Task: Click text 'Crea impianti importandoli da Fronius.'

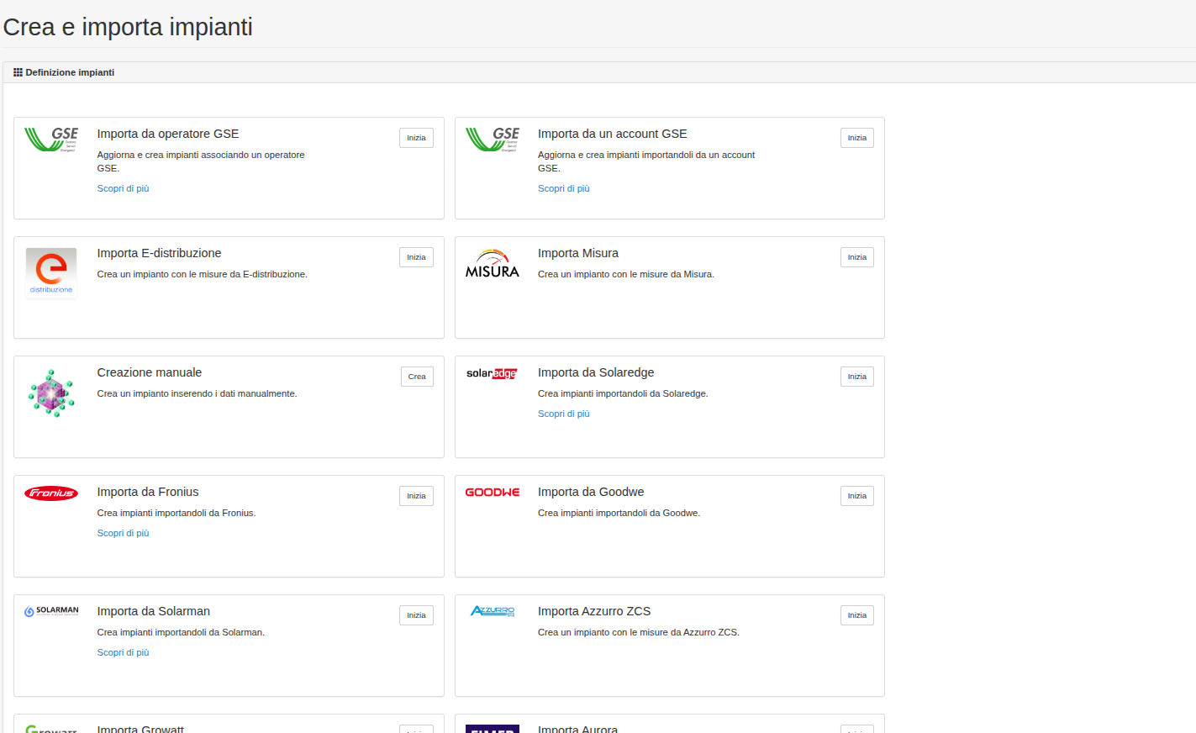Action: [177, 513]
